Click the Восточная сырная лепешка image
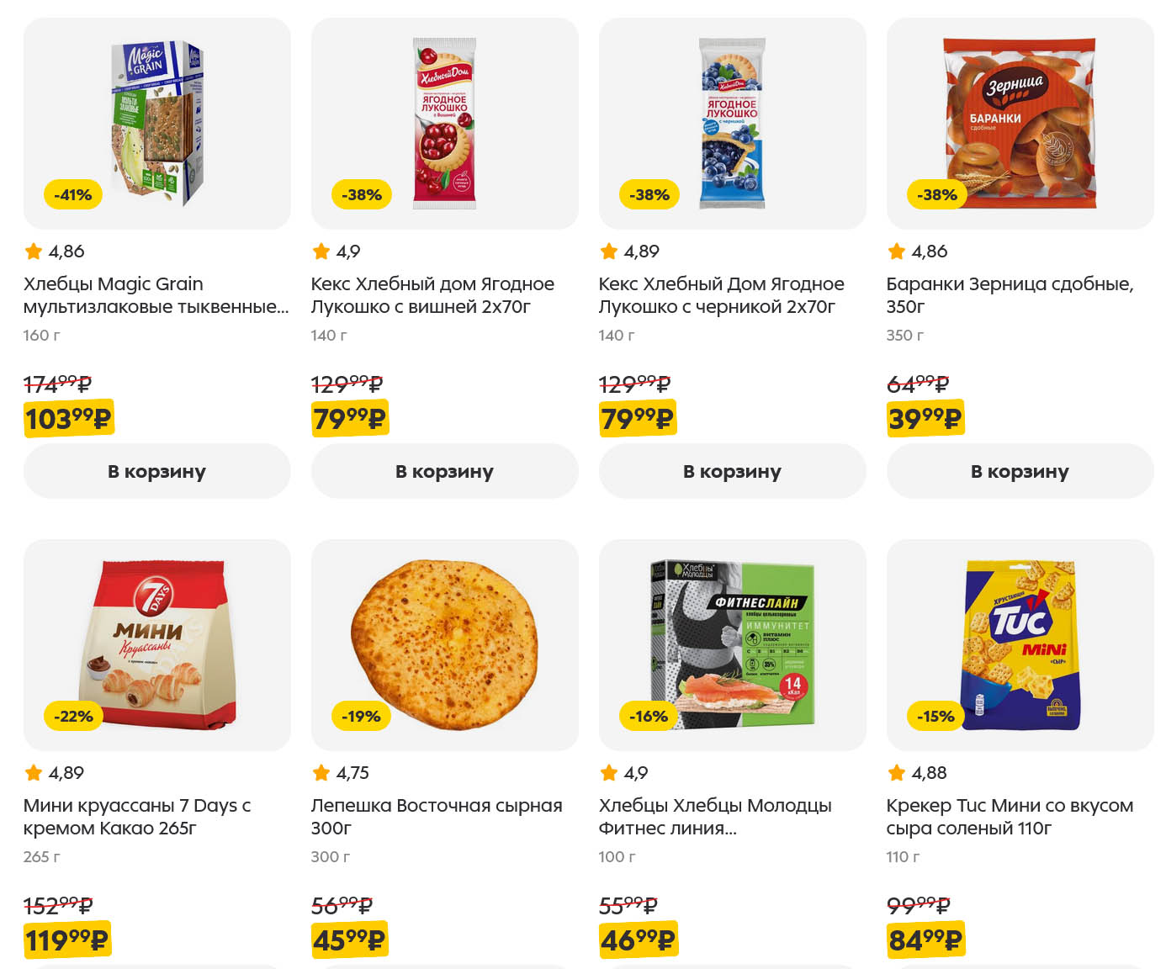Screen dimensions: 1166x969 tap(444, 644)
